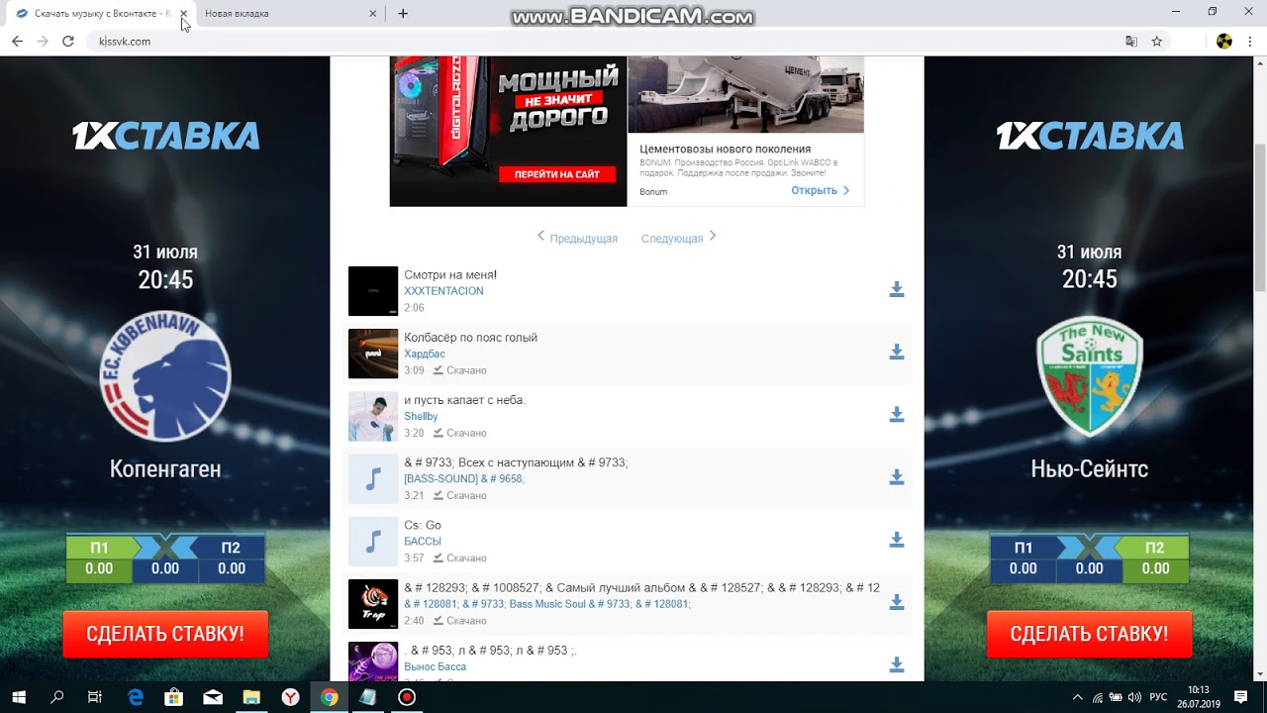Viewport: 1267px width, 713px height.
Task: Open the Chrome menu button
Action: pos(1252,42)
